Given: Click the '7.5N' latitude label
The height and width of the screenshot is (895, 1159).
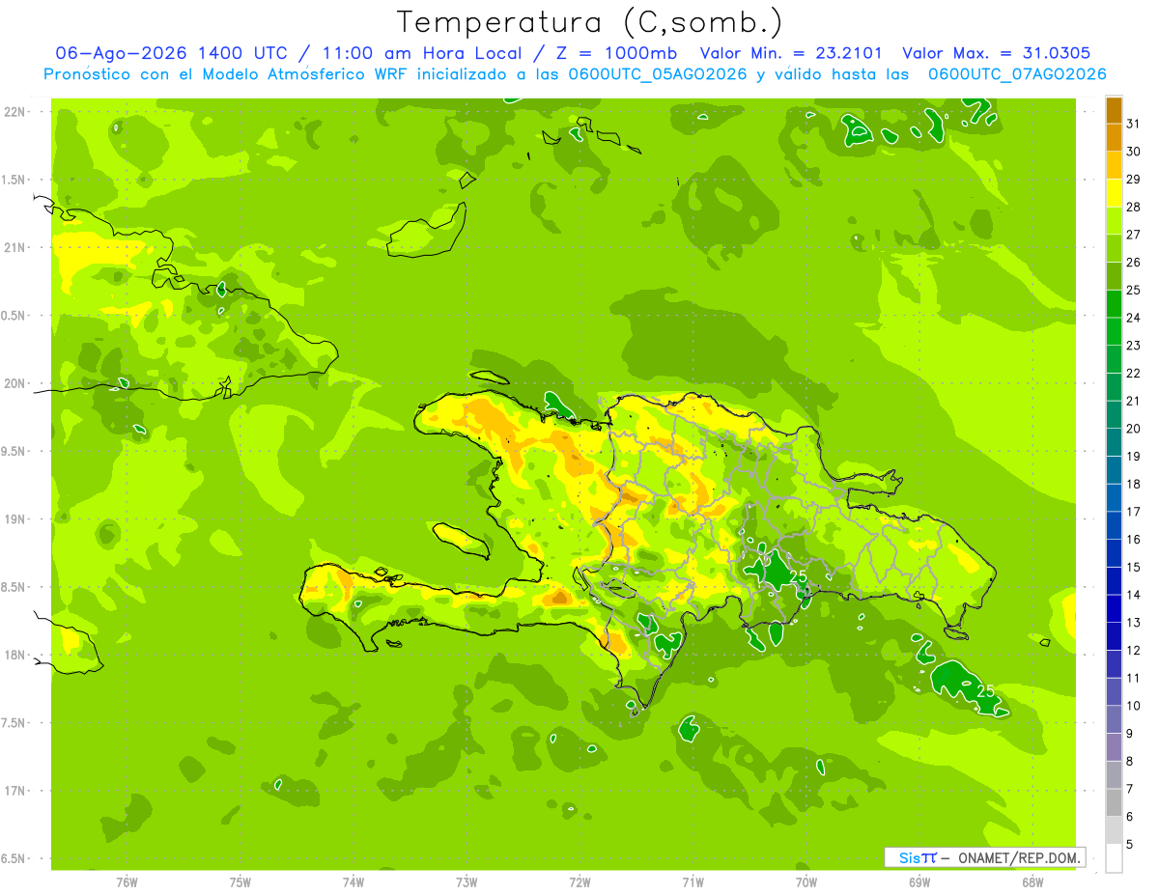Looking at the screenshot, I should point(14,723).
